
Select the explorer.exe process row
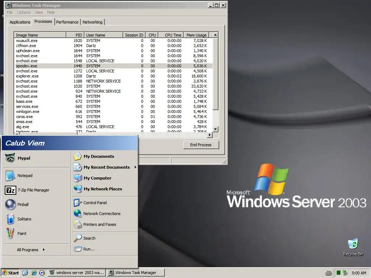(113, 76)
